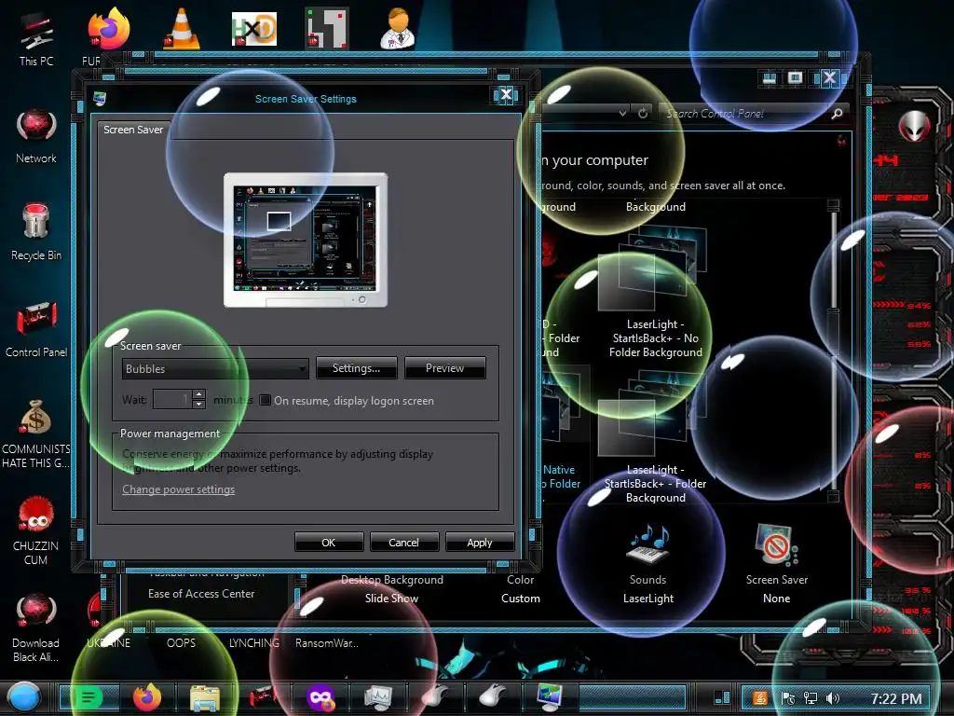Open the HxD hex editor desktop shortcut
The height and width of the screenshot is (716, 954).
click(x=253, y=29)
